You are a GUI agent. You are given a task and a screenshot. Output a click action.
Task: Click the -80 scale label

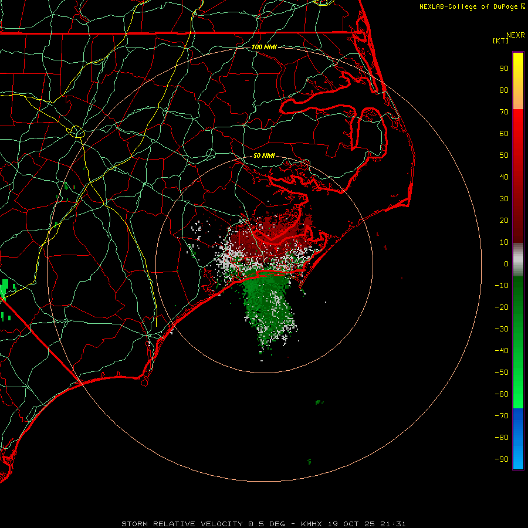pos(502,438)
